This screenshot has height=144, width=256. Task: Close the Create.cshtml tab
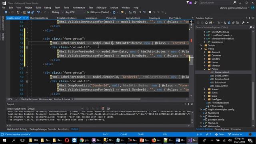point(27,18)
